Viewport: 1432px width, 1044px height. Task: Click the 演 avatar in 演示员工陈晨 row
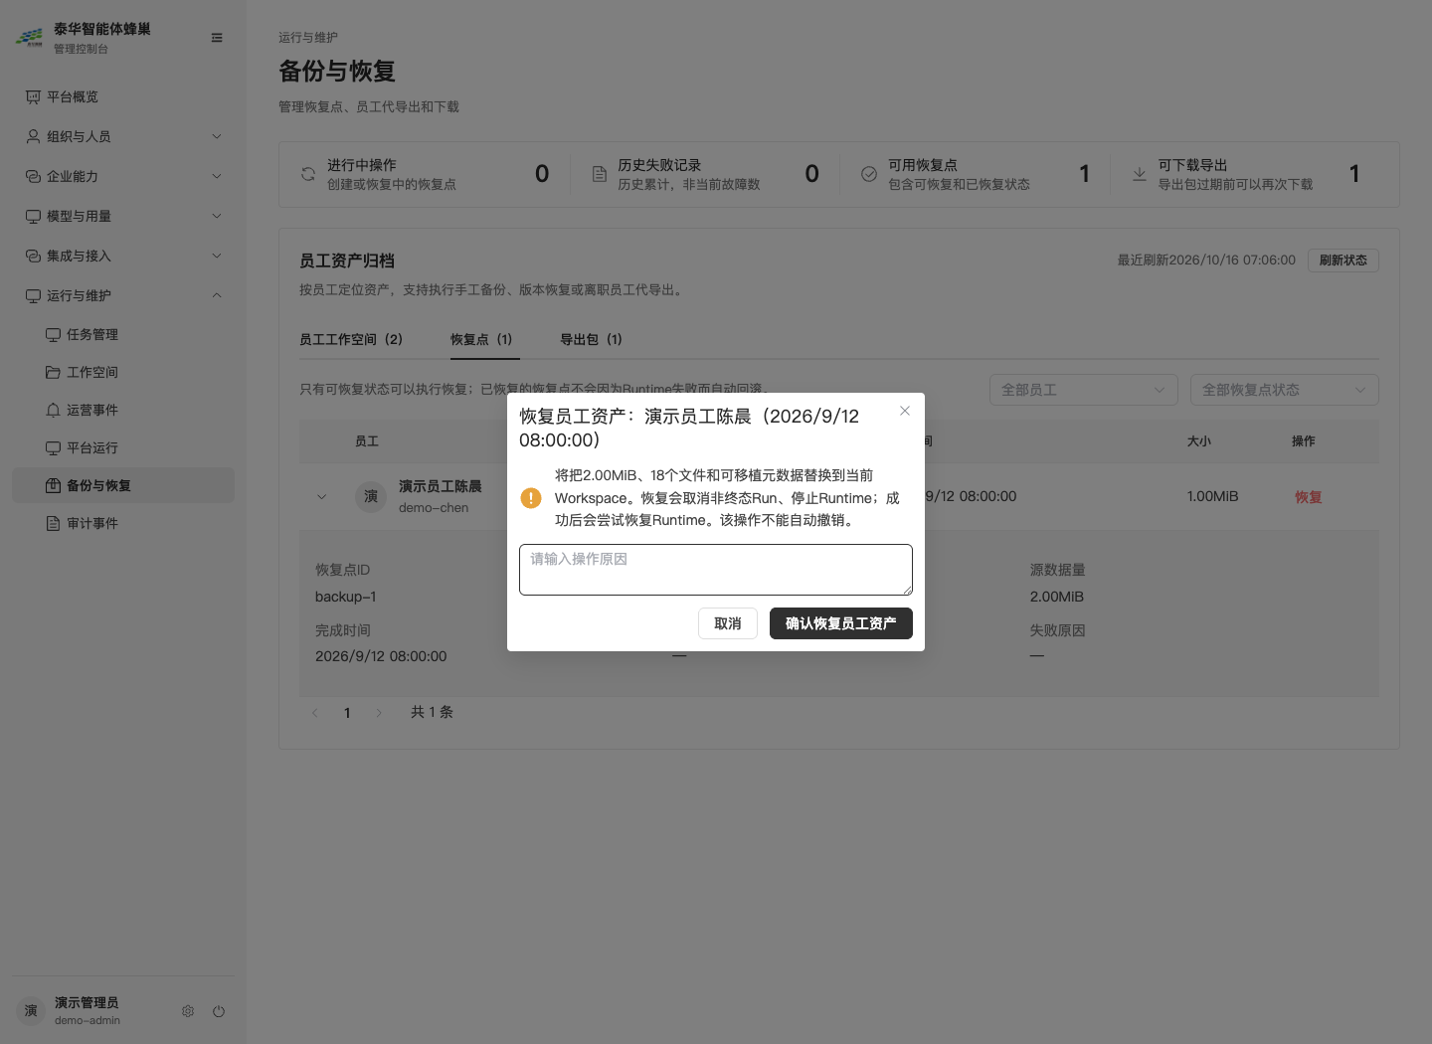coord(371,496)
